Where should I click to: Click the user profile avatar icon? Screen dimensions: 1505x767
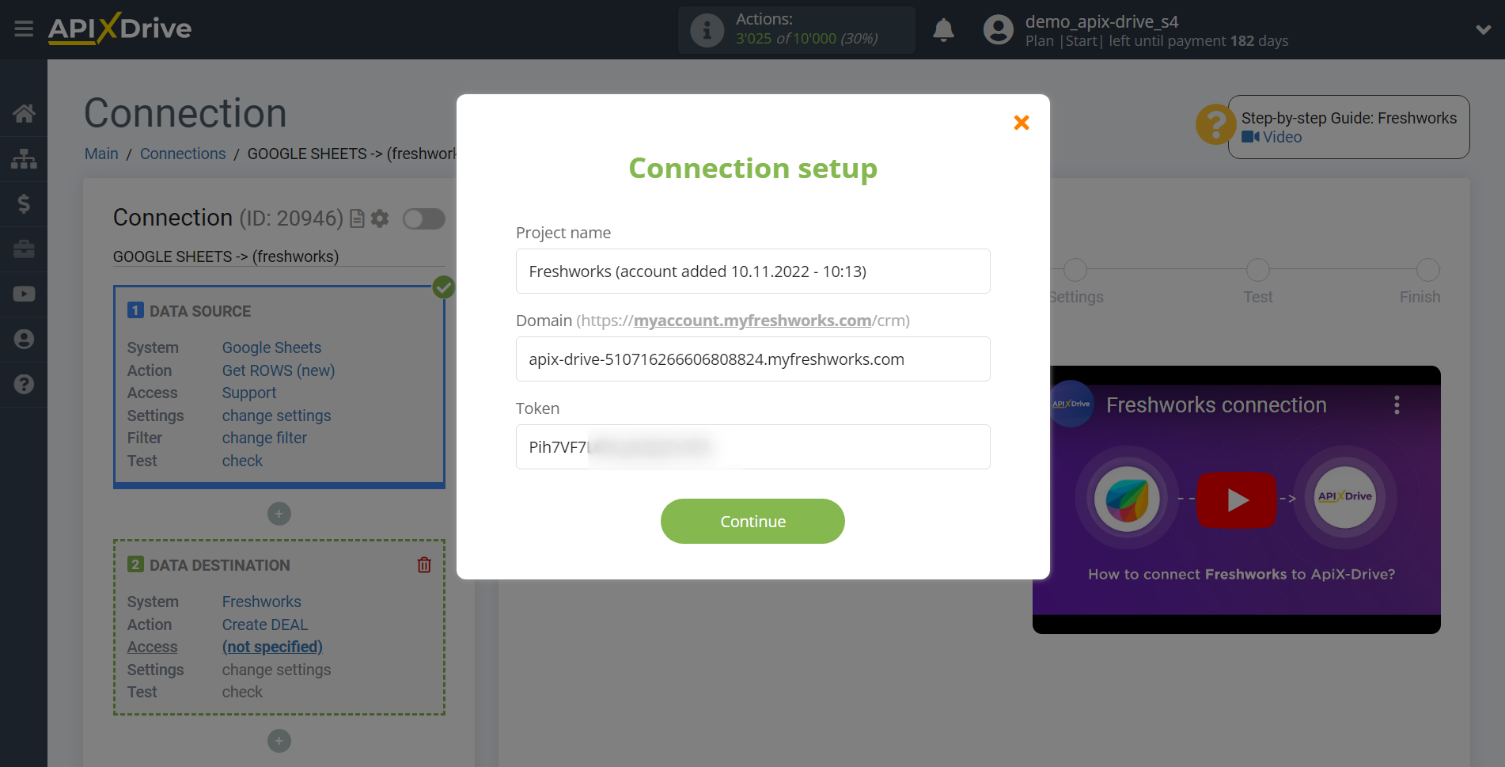pyautogui.click(x=998, y=30)
